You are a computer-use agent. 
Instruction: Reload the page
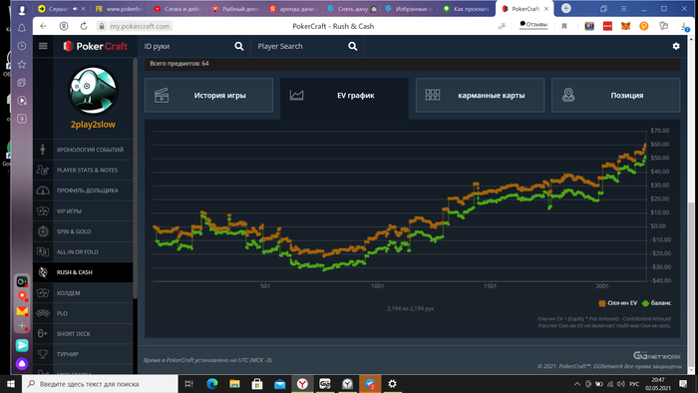(x=83, y=26)
